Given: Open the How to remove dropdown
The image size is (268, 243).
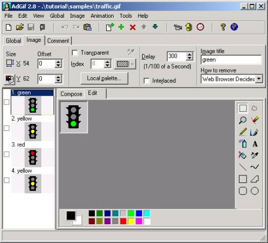Looking at the screenshot, I should 259,79.
